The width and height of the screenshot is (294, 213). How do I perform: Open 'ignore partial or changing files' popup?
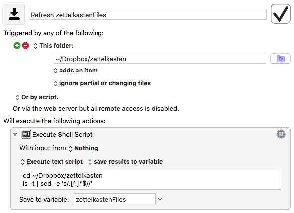[x=102, y=83]
